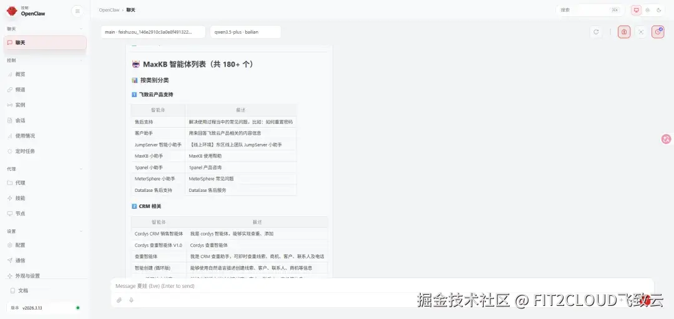Select the Cordys CRM 销售智能体 cell
This screenshot has height=319, width=674.
[159, 234]
